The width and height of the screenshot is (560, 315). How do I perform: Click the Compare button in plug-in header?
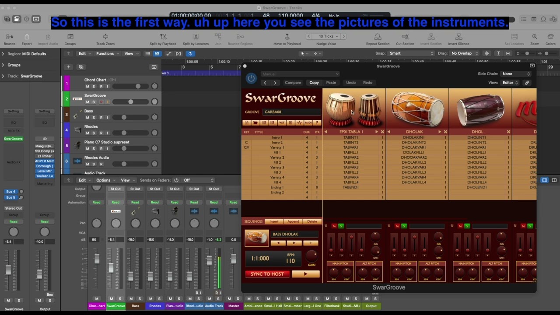293,83
